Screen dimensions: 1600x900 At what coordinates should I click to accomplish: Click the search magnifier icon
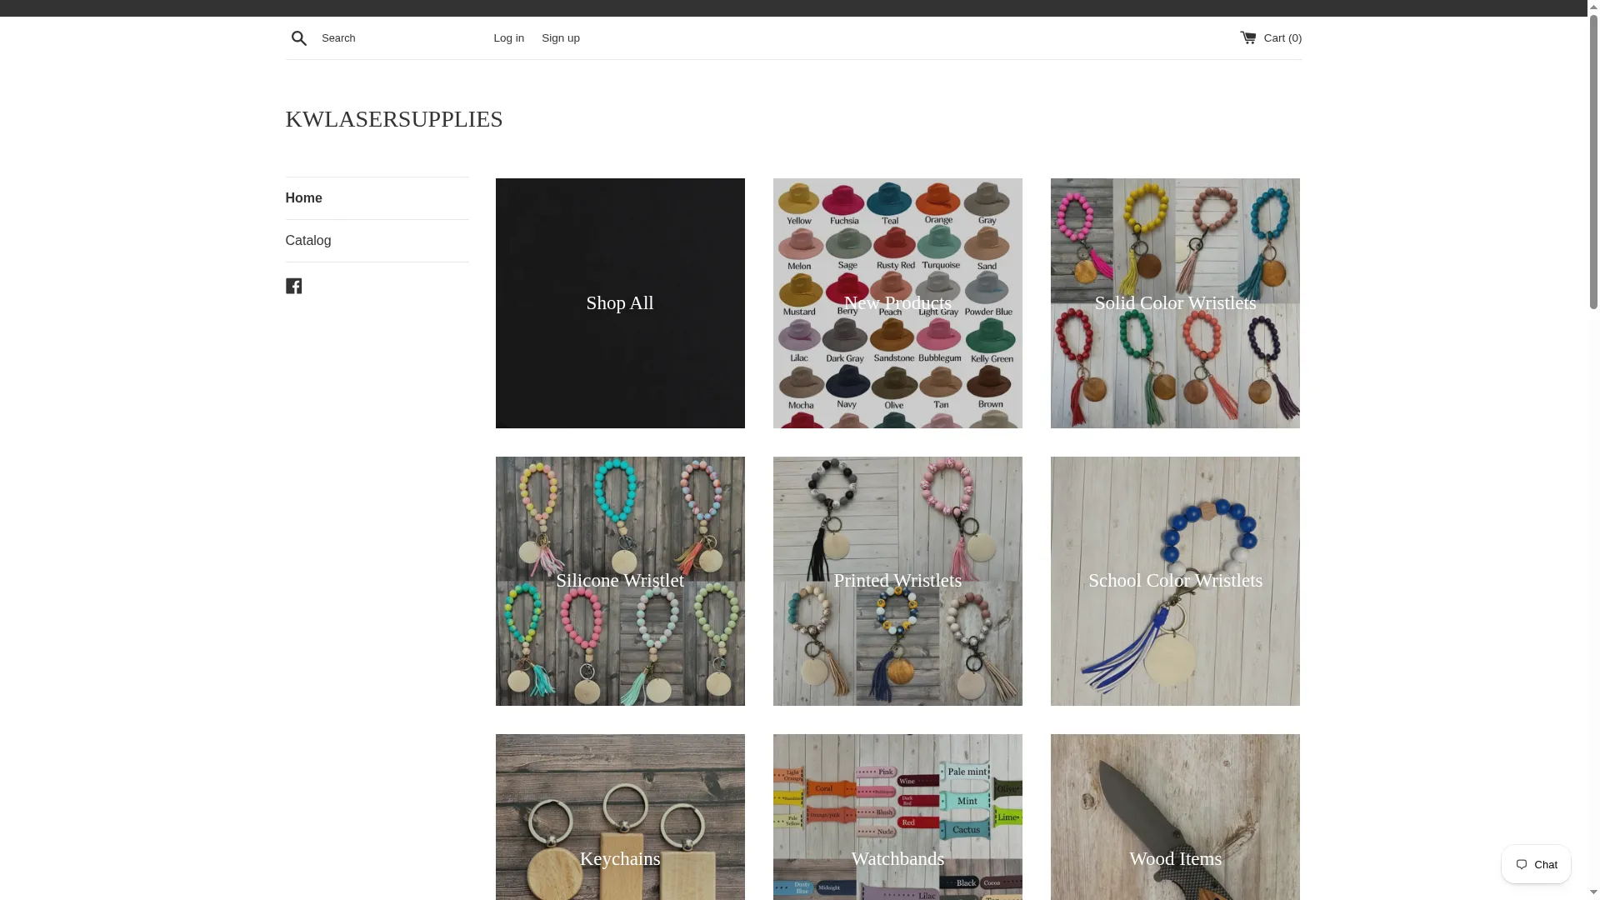[299, 37]
